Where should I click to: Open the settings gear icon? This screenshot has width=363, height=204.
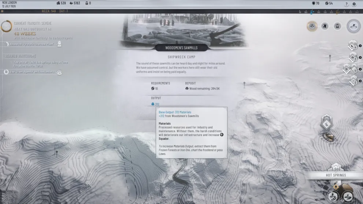(354, 4)
